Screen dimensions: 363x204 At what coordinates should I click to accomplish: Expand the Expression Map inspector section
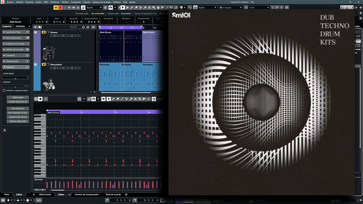point(16,32)
